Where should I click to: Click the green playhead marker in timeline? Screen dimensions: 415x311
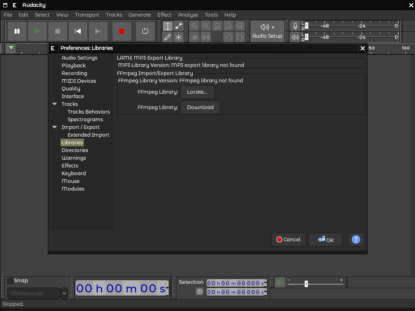click(x=11, y=48)
